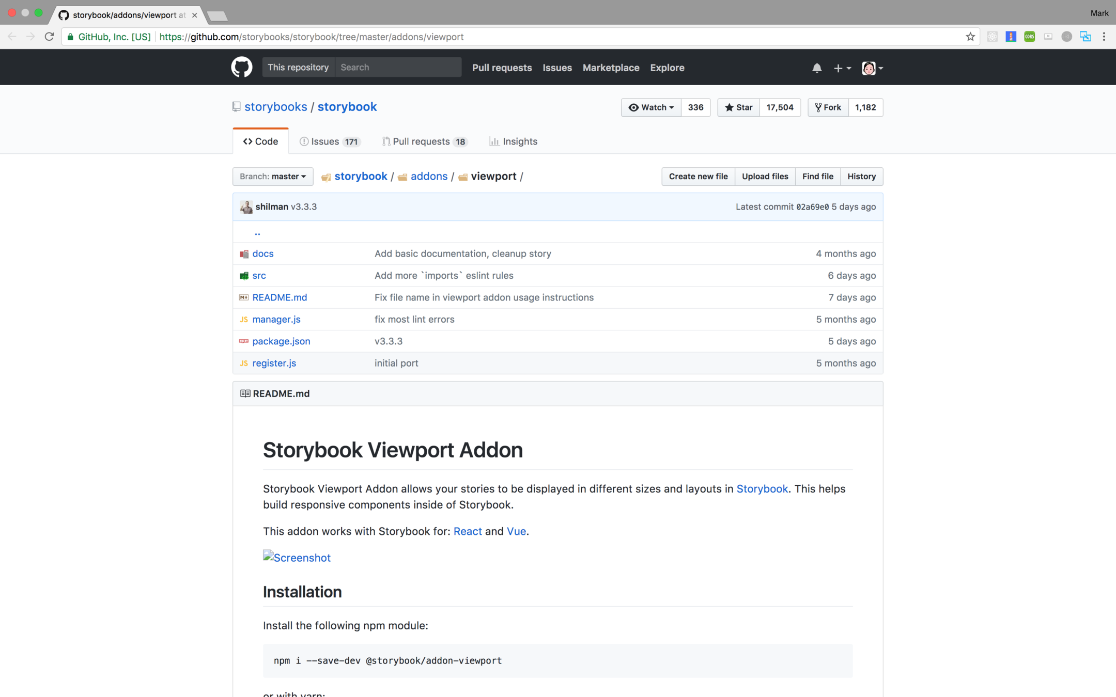Expand the Branch: master selector
Screen dimensions: 1116x697
point(272,177)
